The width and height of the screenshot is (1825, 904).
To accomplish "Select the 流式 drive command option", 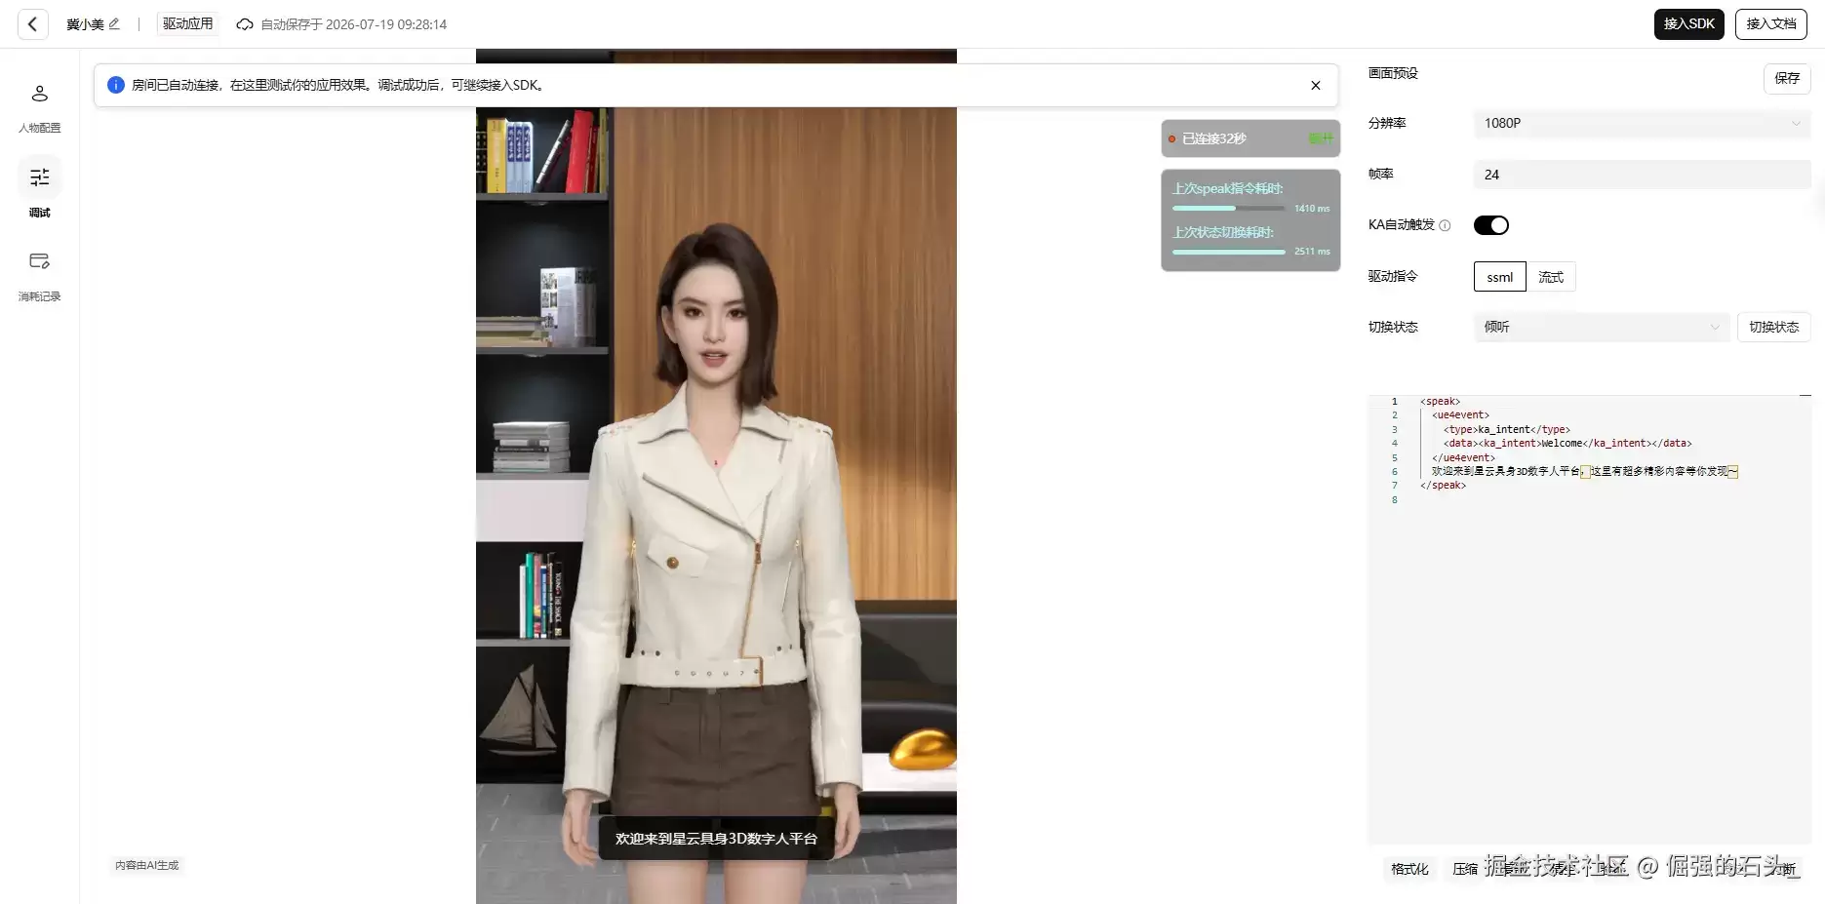I will click(x=1551, y=277).
